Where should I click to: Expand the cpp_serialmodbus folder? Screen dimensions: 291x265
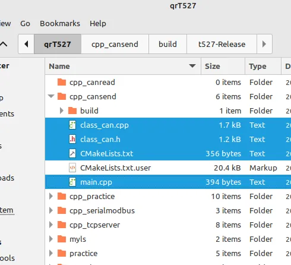[51, 210]
